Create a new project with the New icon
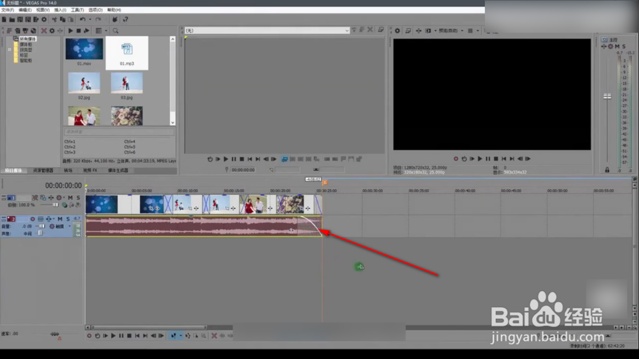The image size is (639, 359). coord(4,20)
